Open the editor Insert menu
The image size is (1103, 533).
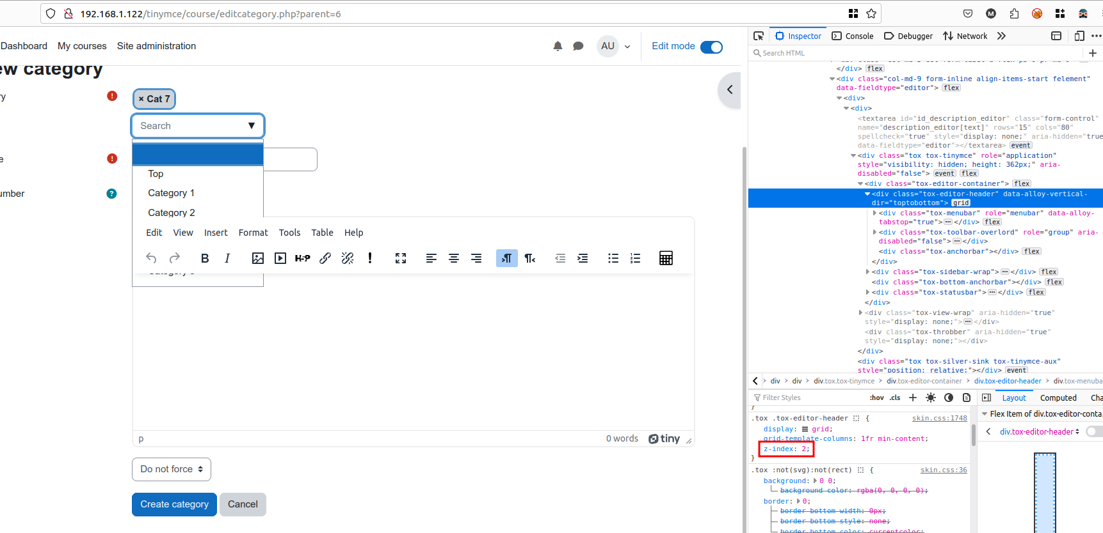click(216, 233)
